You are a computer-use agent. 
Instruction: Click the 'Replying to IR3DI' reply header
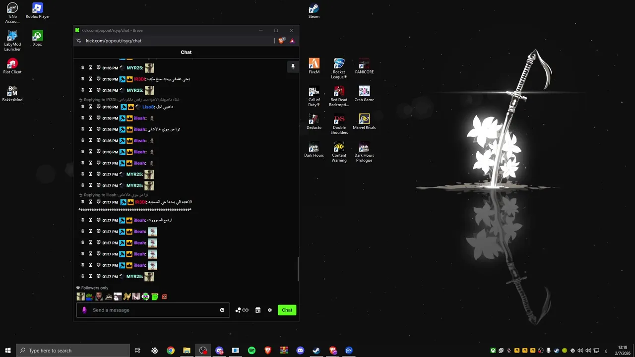click(x=129, y=100)
